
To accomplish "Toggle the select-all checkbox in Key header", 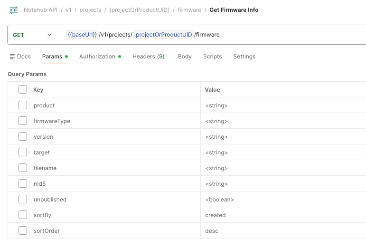I will (x=23, y=89).
